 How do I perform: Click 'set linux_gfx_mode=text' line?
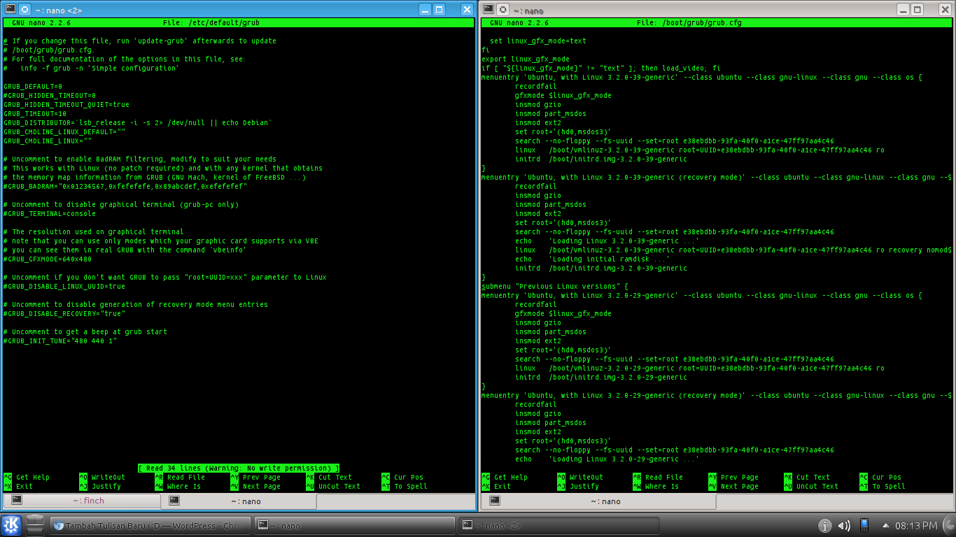point(538,41)
